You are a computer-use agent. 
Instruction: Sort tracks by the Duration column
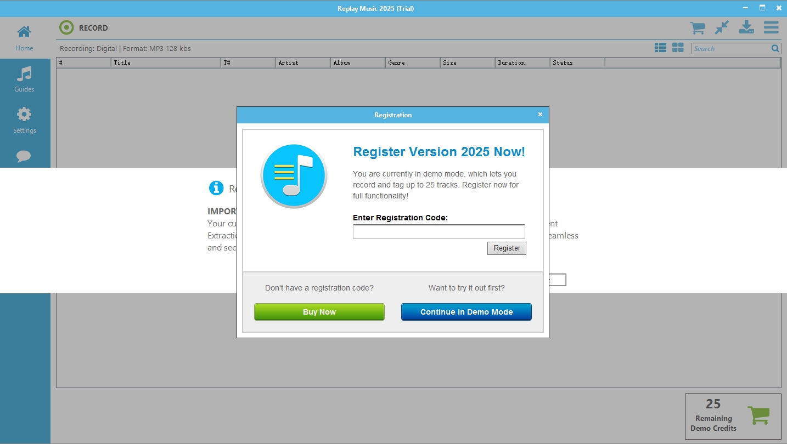[522, 62]
